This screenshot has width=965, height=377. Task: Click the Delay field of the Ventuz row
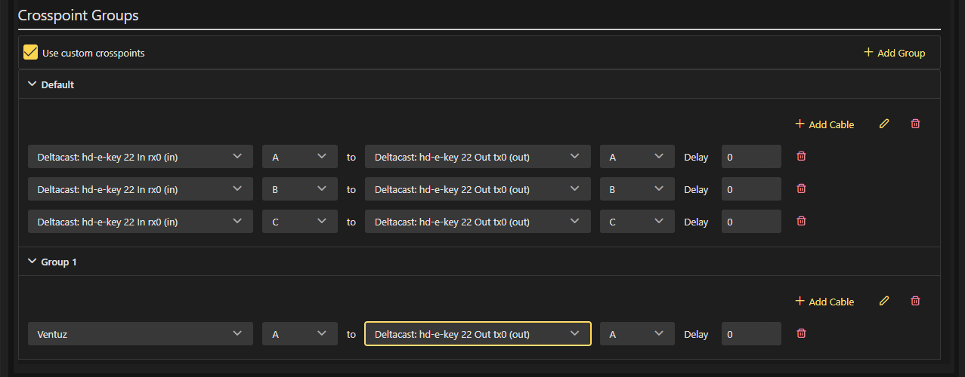pos(751,334)
